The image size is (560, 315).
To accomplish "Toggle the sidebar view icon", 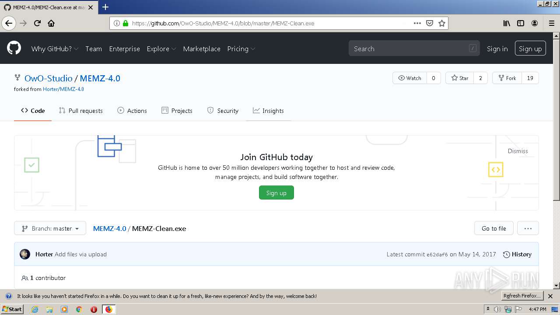I will tap(521, 23).
